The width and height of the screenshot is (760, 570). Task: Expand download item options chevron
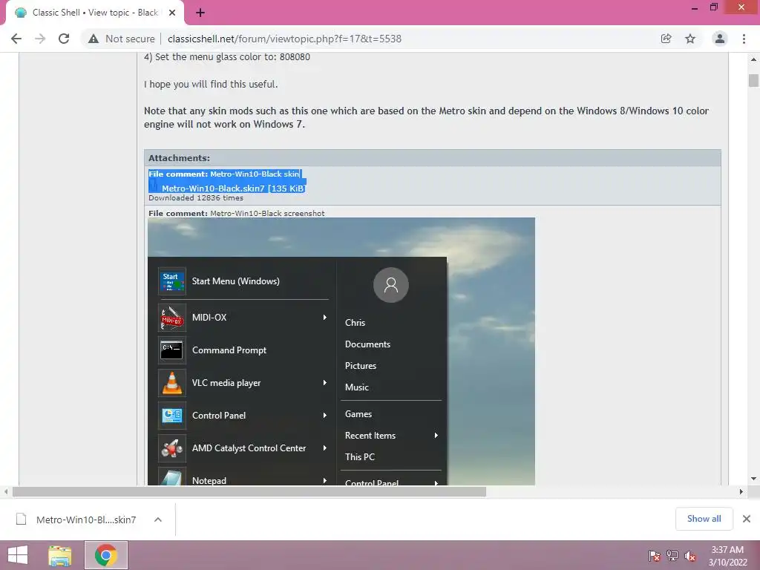pos(157,520)
